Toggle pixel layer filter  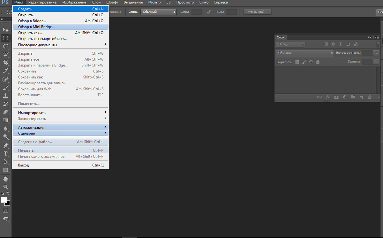point(326,44)
